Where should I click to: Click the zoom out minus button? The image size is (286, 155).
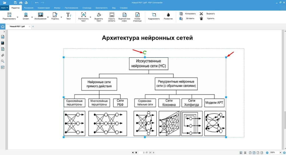coord(267,153)
